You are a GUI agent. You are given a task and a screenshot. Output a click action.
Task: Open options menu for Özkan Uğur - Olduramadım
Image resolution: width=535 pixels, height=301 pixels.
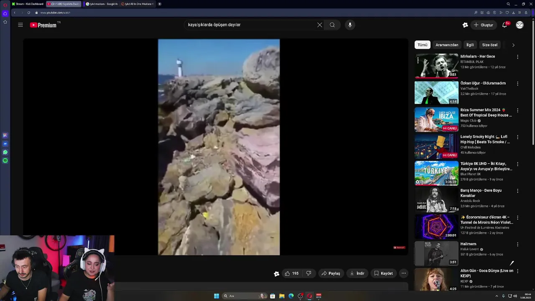(517, 84)
